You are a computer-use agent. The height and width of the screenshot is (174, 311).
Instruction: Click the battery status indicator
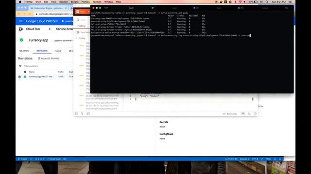(254, 2)
